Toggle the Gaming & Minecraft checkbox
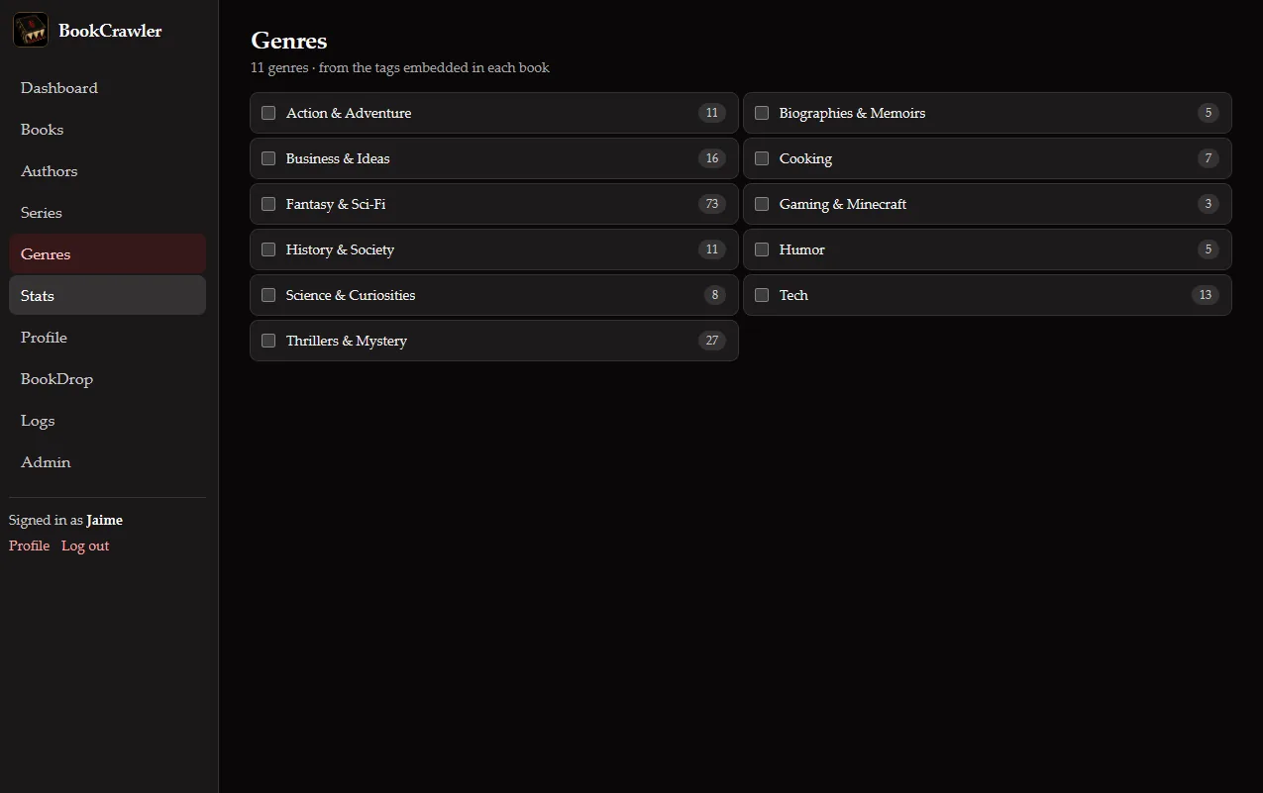Screen dimensions: 1263x793 [762, 204]
